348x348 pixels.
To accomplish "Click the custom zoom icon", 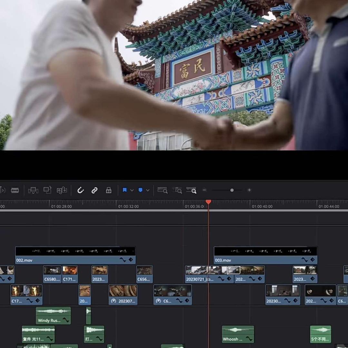I will tap(192, 190).
